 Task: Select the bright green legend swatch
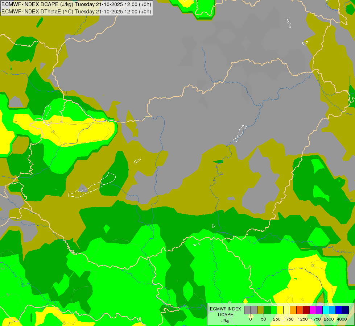[273, 310]
